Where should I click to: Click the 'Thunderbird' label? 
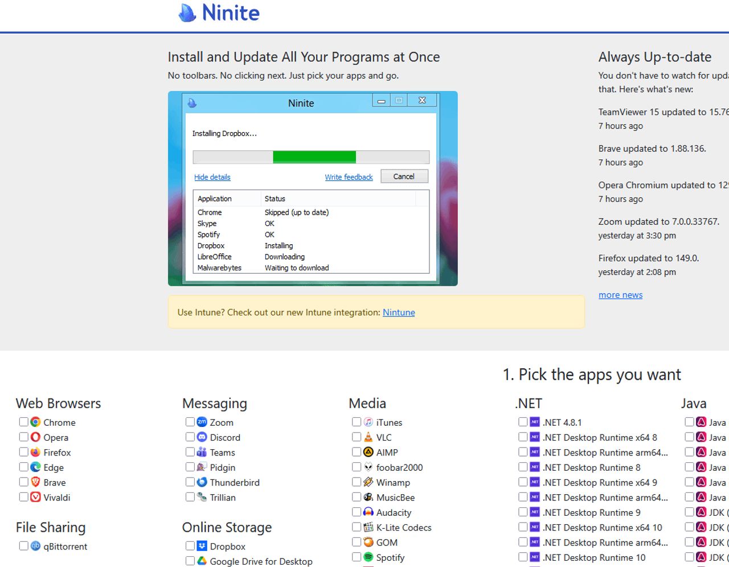click(235, 482)
